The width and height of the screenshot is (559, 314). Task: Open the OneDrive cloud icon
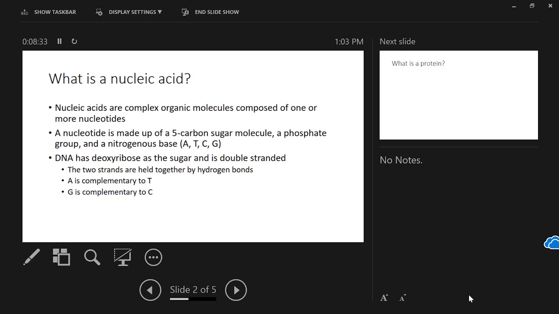click(x=552, y=242)
